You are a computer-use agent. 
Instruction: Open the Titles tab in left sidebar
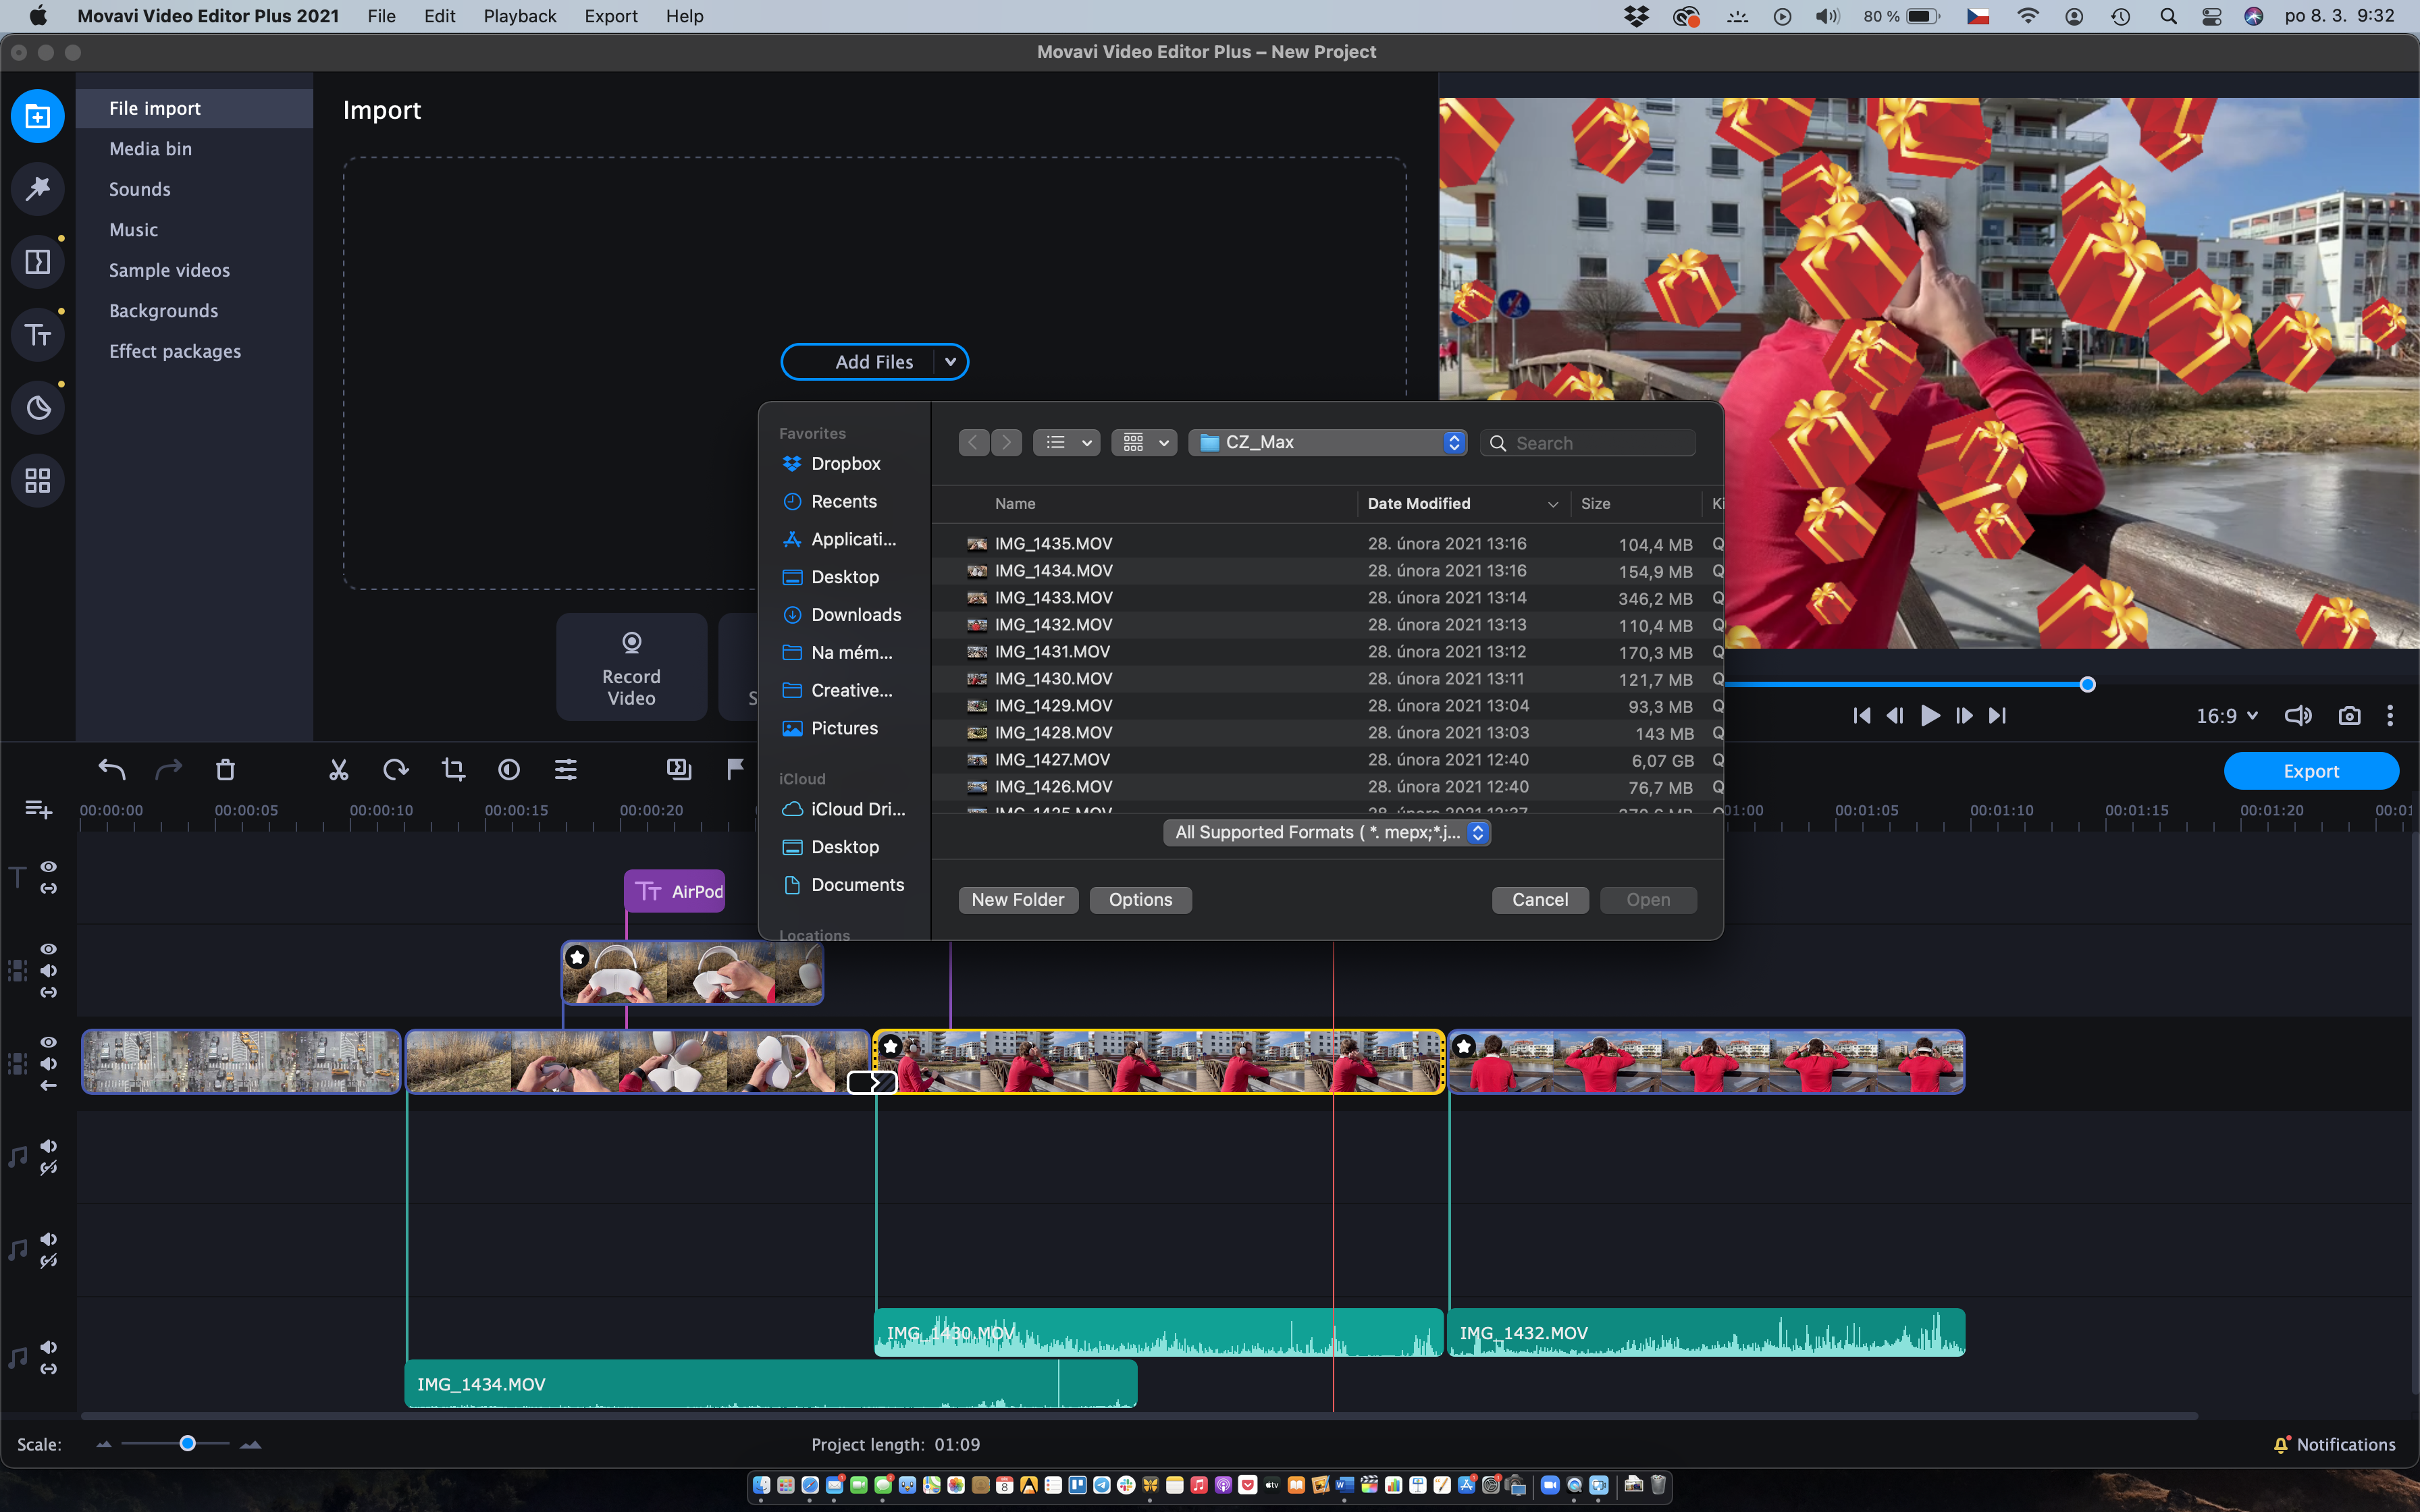coord(38,335)
